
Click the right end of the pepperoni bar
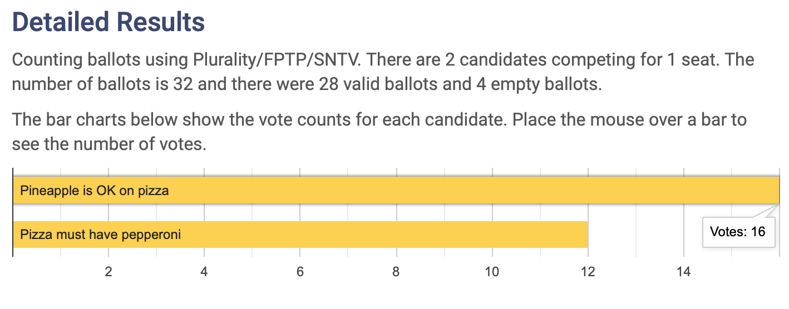[x=585, y=235]
